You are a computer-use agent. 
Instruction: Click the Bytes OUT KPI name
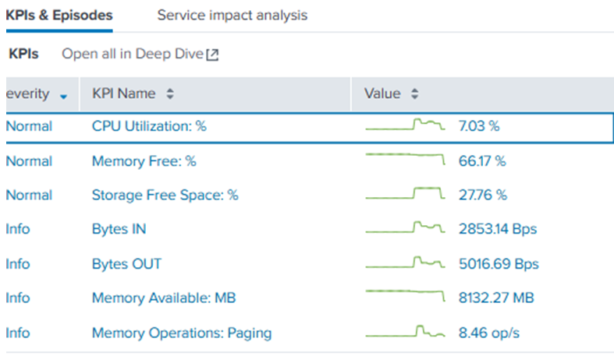[x=126, y=264]
